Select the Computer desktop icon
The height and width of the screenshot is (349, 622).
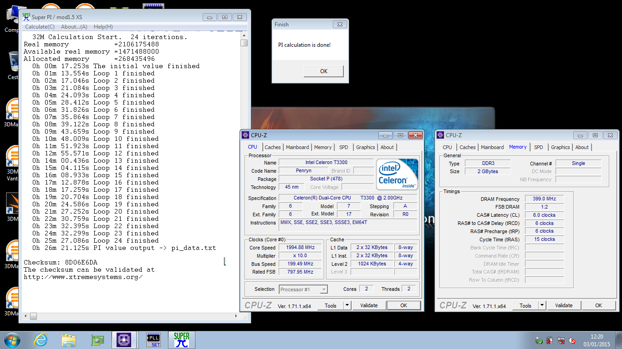click(x=12, y=18)
